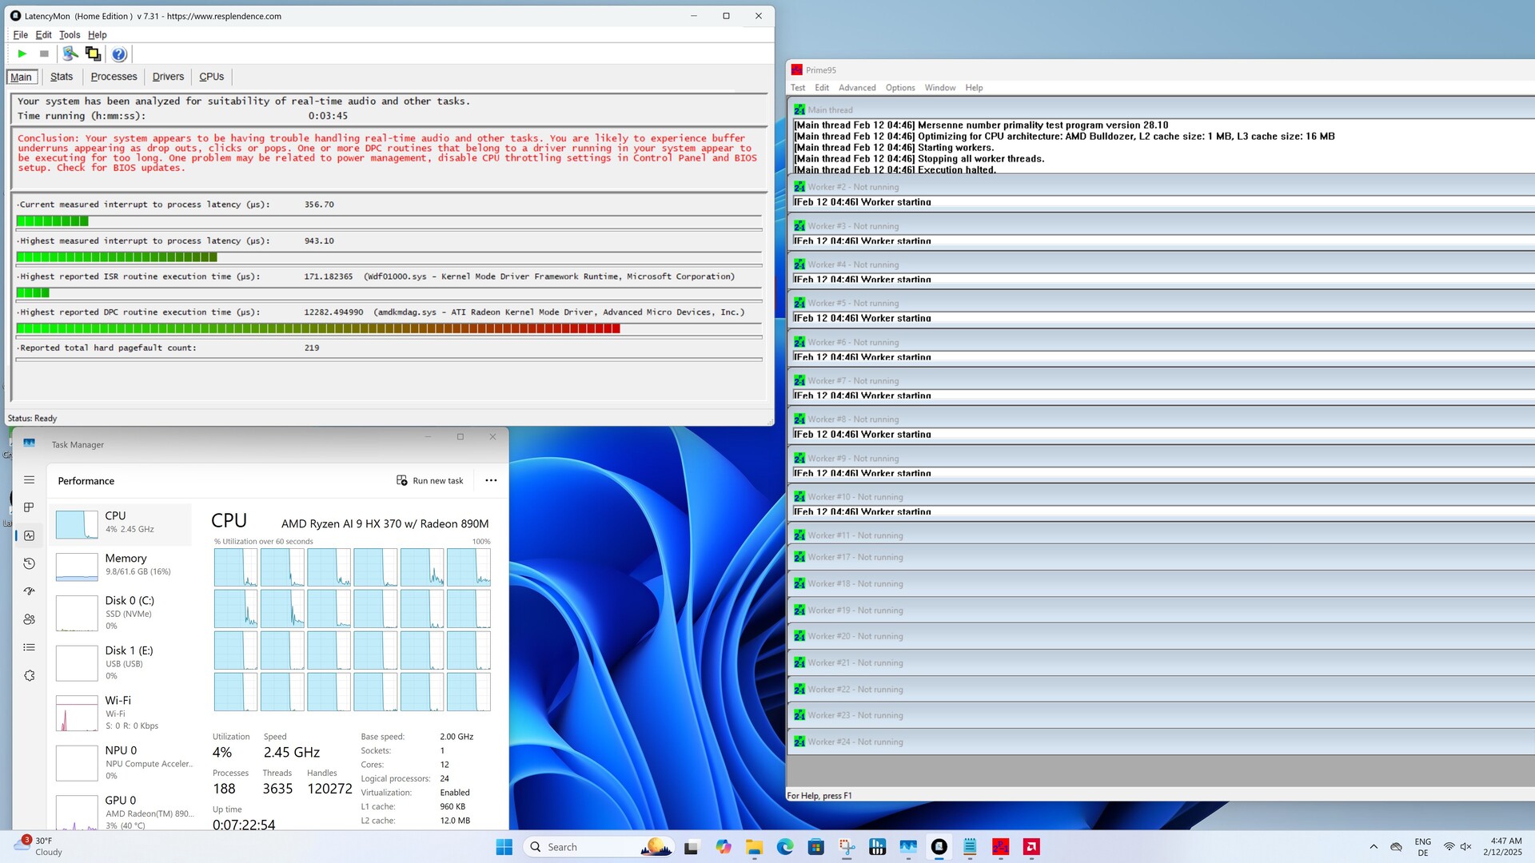The width and height of the screenshot is (1535, 863).
Task: Start the LatencyMon monitor with the green play button
Action: coord(22,54)
